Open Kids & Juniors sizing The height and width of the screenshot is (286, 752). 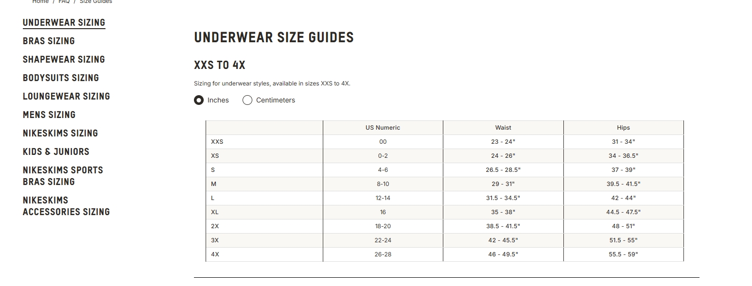(56, 152)
